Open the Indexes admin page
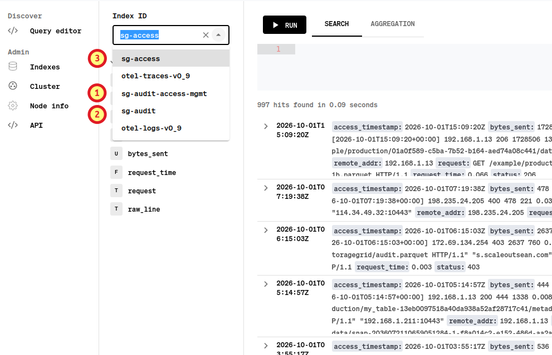Image resolution: width=552 pixels, height=355 pixels. pos(45,67)
